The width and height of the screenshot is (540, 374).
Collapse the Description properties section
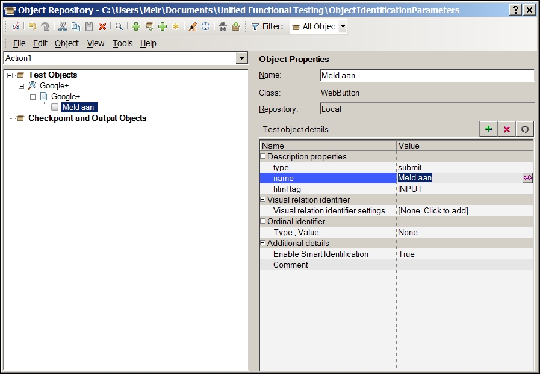coord(263,156)
